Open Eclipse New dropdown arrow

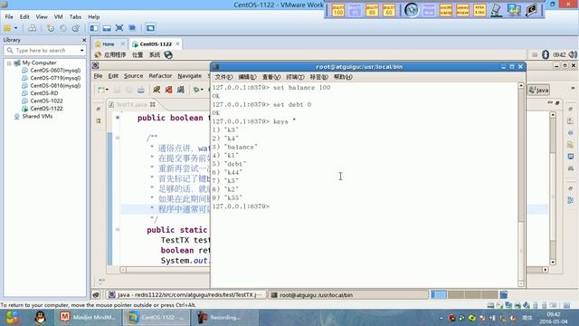click(x=107, y=90)
